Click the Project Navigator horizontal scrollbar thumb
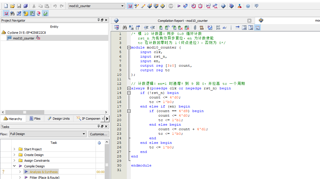Screen dimensions: 320x179 25,112
